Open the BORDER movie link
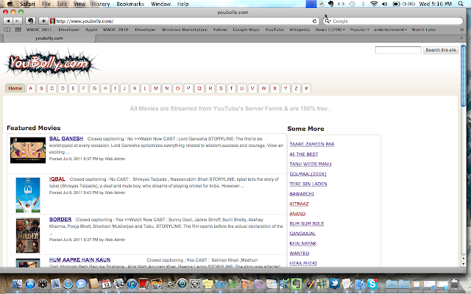471x294 pixels. [60, 219]
